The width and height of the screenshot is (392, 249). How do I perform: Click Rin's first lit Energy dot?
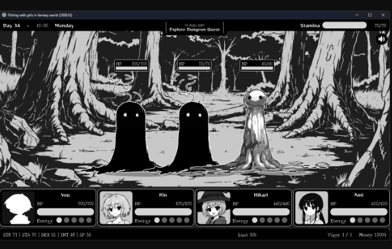tap(157, 221)
